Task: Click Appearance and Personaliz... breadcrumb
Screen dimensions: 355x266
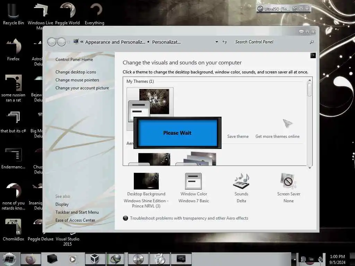Action: [115, 42]
